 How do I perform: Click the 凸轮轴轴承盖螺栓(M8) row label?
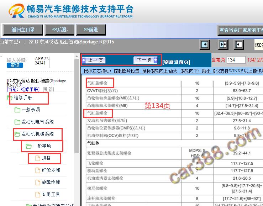(x=107, y=105)
